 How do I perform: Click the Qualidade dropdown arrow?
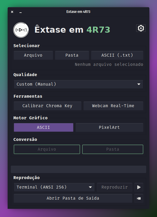139,84
